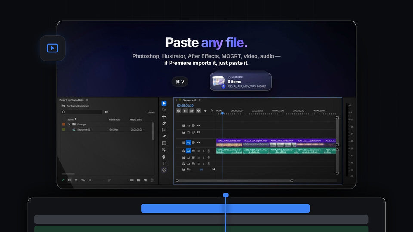Viewport: 413px width, 232px height.
Task: Select the Pen tool
Action: click(x=164, y=137)
